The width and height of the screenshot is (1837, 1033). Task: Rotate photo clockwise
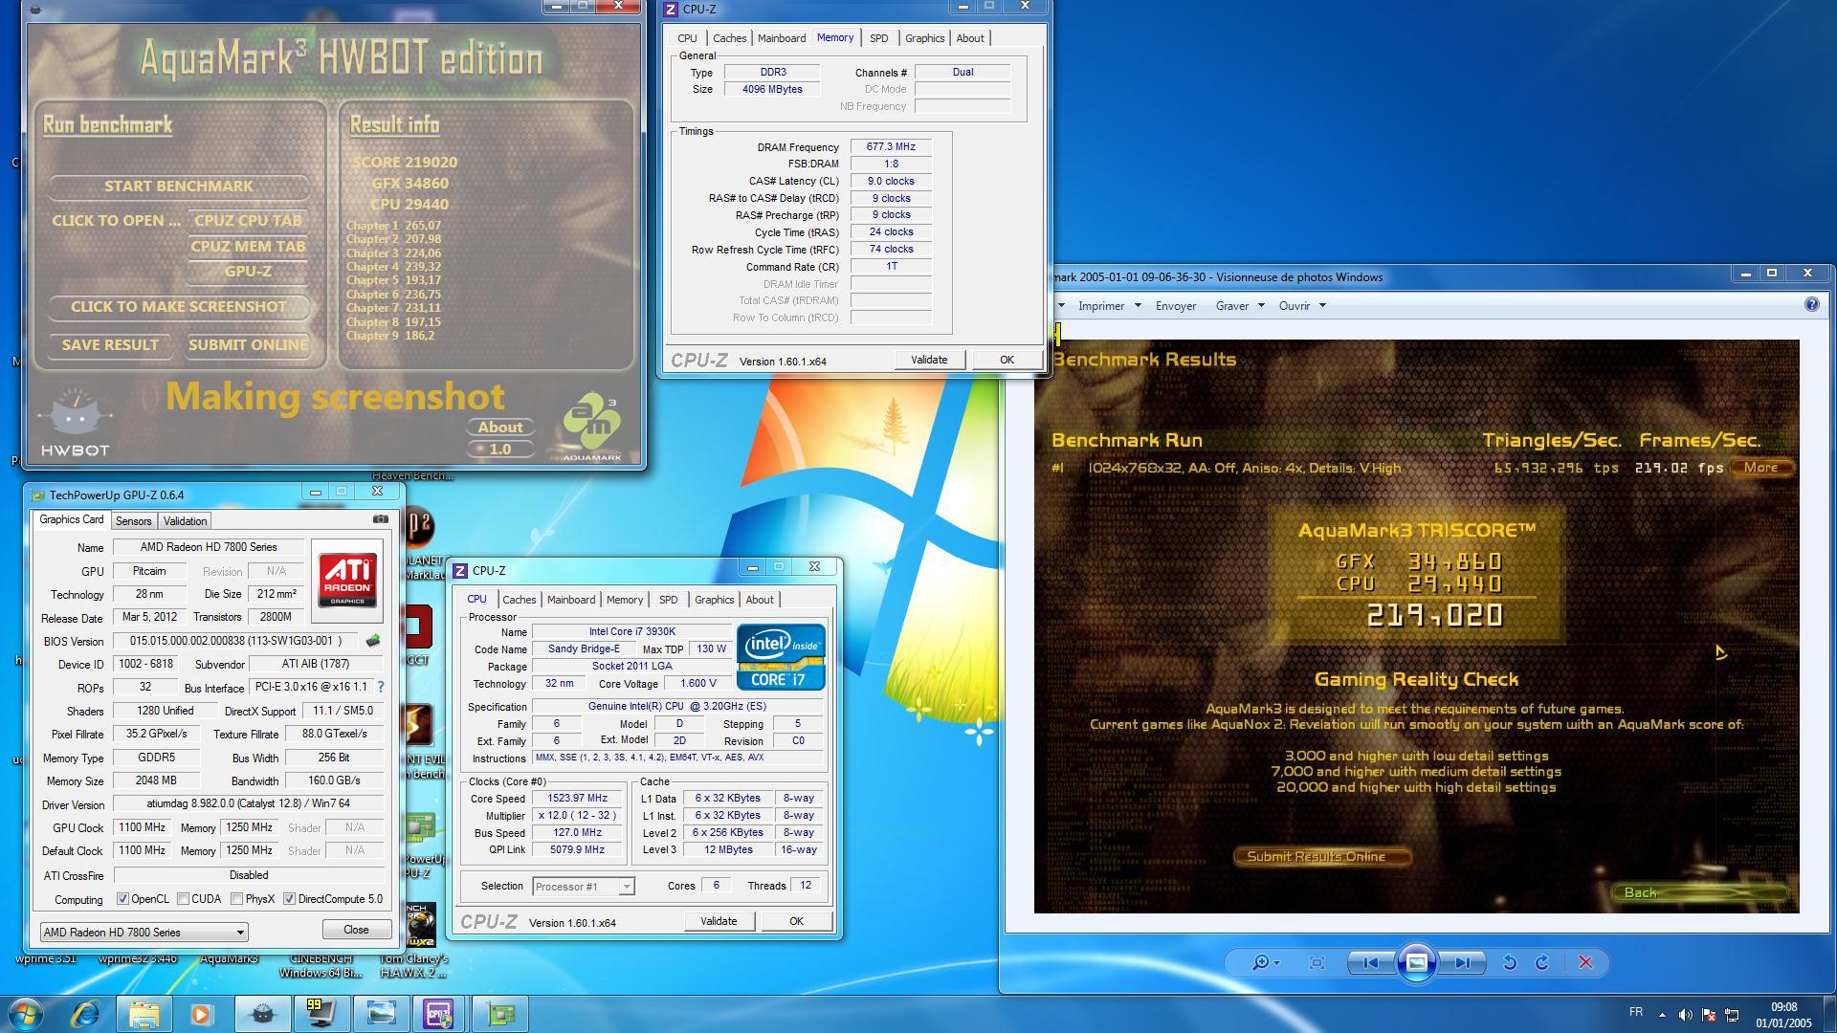coord(1542,963)
